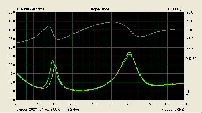Screen dimensions: 202x113
Task: Click the yellow impedance peak near 100 Hz
Action: click(55, 66)
